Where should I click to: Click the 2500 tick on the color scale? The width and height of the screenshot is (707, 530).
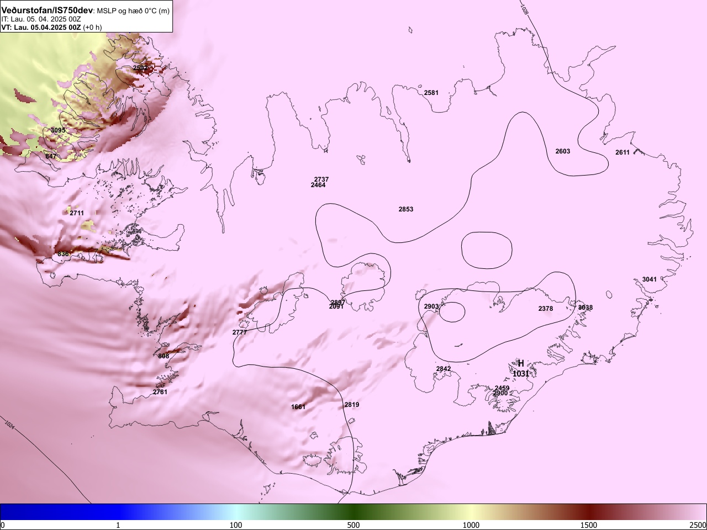[698, 524]
